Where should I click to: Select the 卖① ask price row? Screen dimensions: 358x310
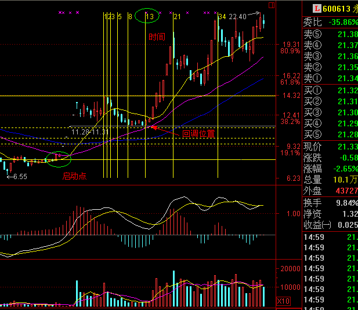coord(330,78)
